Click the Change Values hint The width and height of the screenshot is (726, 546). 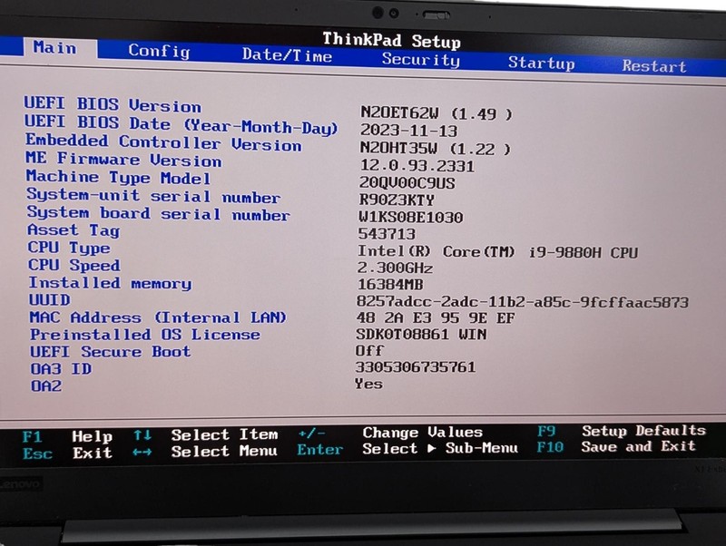[x=423, y=432]
